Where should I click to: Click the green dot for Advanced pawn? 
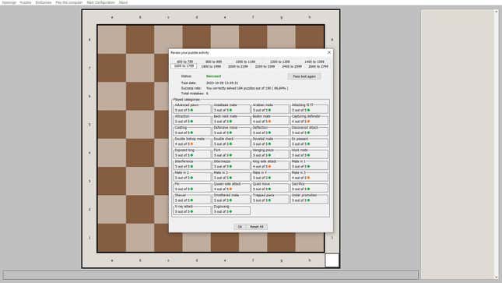tap(191, 111)
